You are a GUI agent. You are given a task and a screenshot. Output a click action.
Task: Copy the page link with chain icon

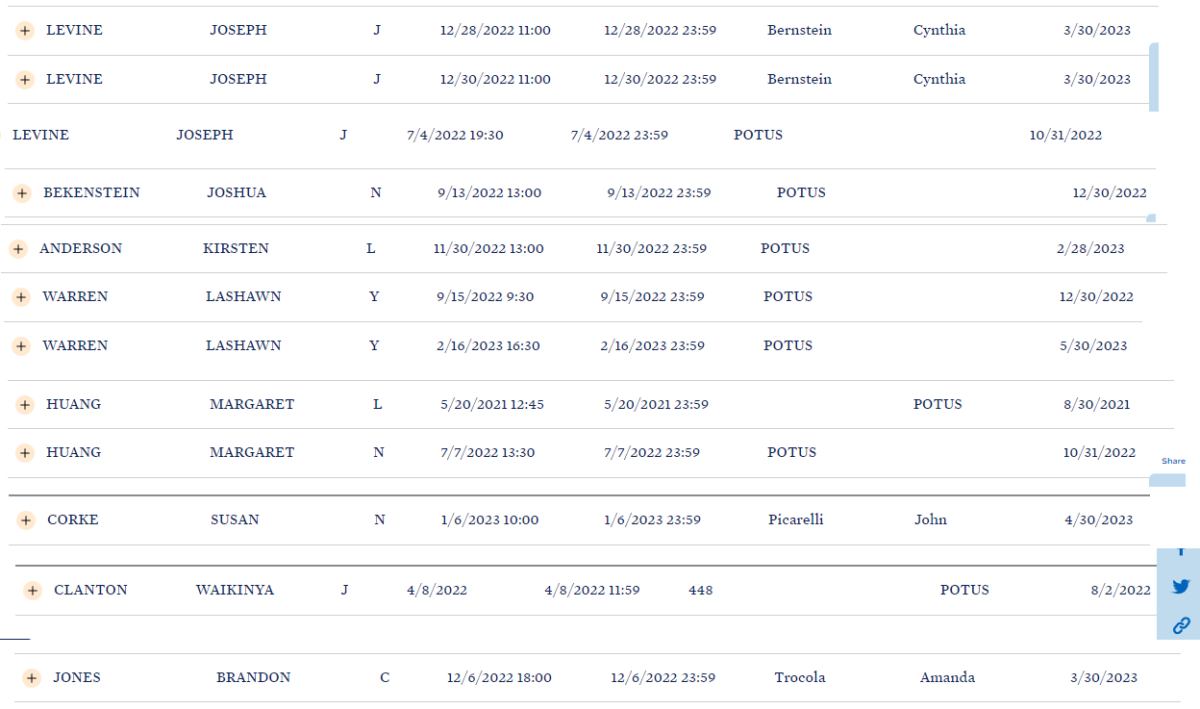coord(1181,625)
